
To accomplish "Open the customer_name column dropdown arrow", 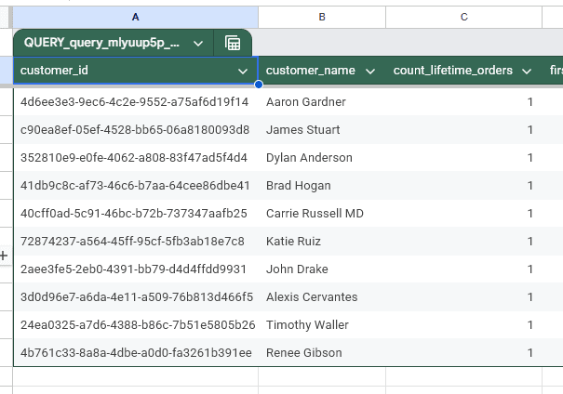I will pos(370,71).
